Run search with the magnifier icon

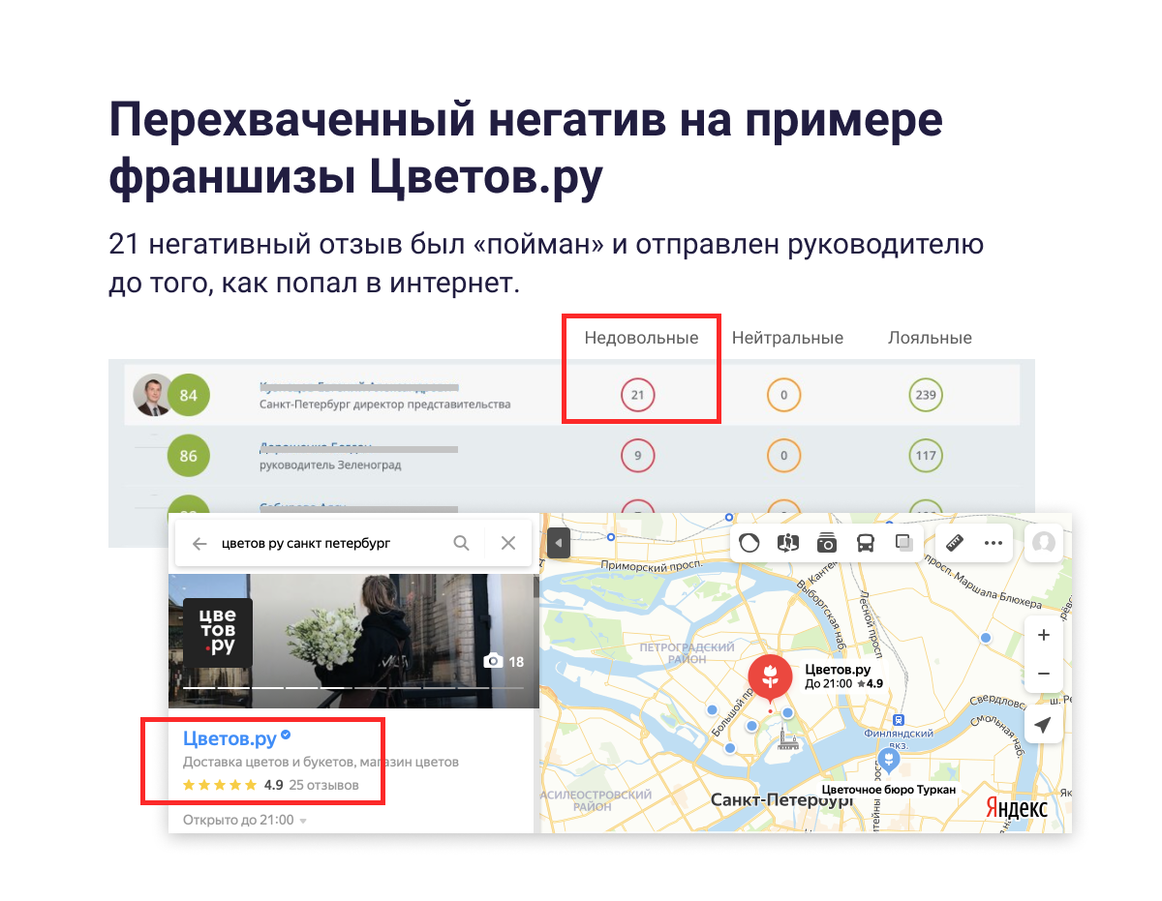click(x=462, y=543)
